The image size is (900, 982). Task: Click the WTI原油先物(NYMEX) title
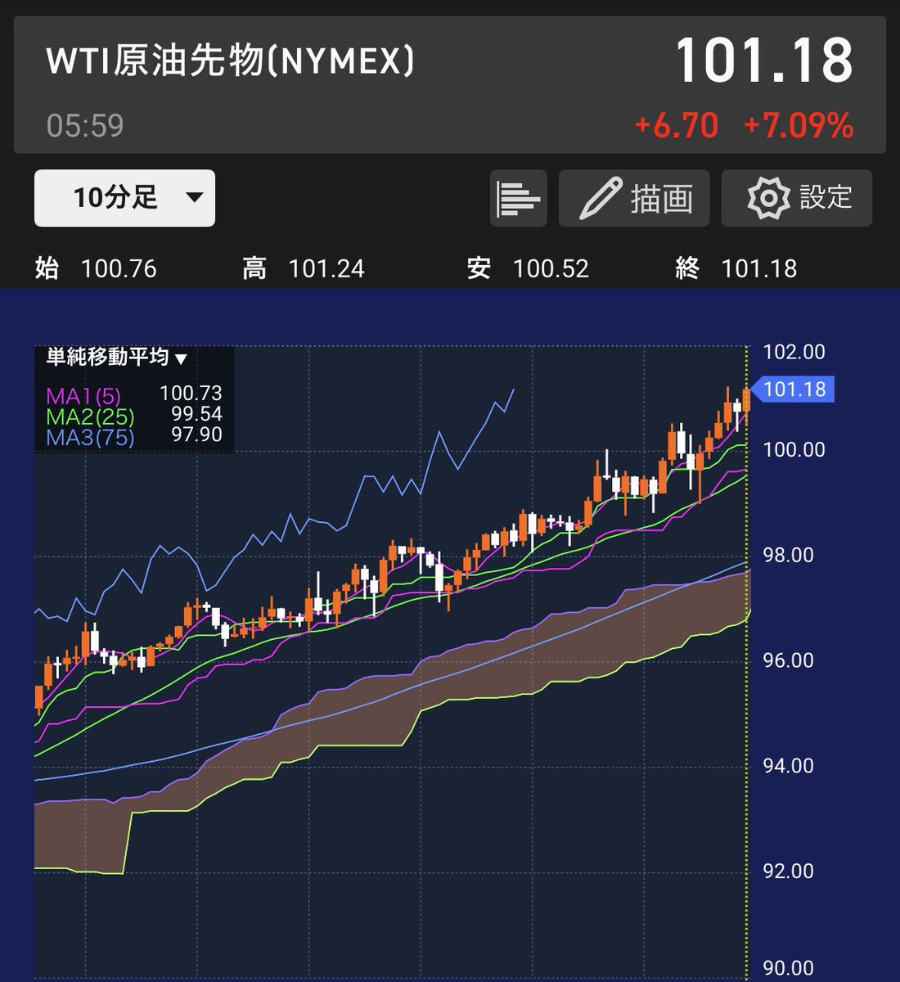point(231,61)
